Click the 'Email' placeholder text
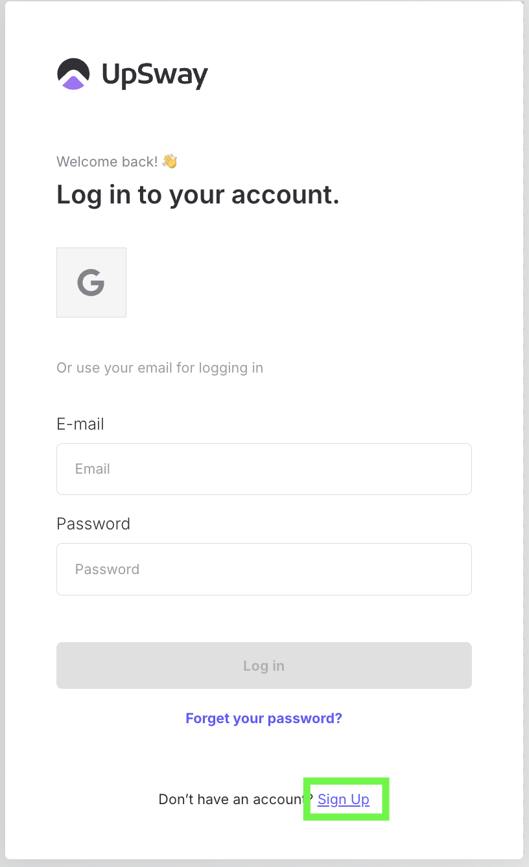529x867 pixels. pos(93,469)
